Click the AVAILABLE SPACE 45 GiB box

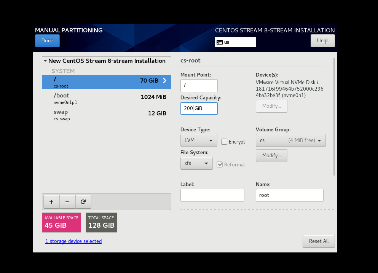[61, 222]
